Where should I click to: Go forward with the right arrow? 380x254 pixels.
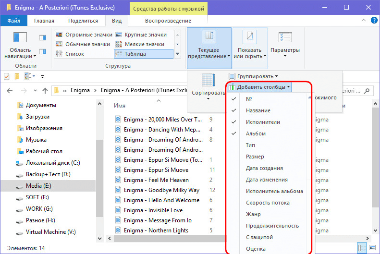(x=24, y=91)
